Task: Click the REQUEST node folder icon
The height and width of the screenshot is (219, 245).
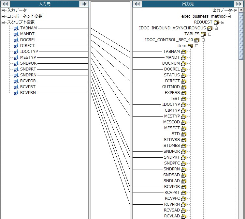Action: 216,23
